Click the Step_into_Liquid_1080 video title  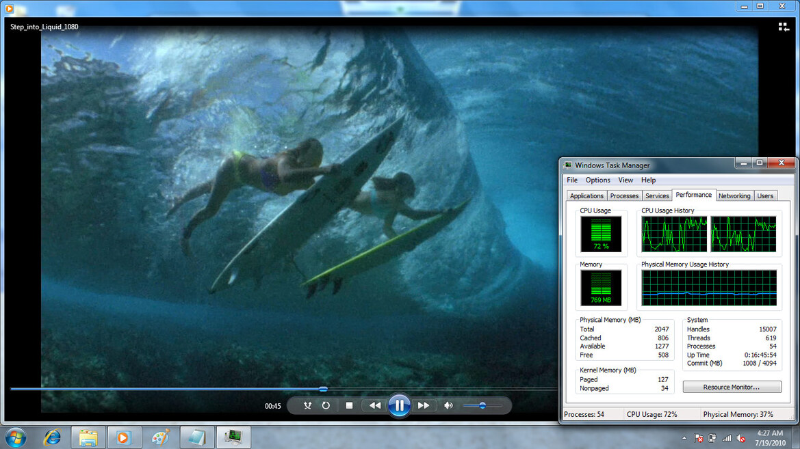point(44,27)
